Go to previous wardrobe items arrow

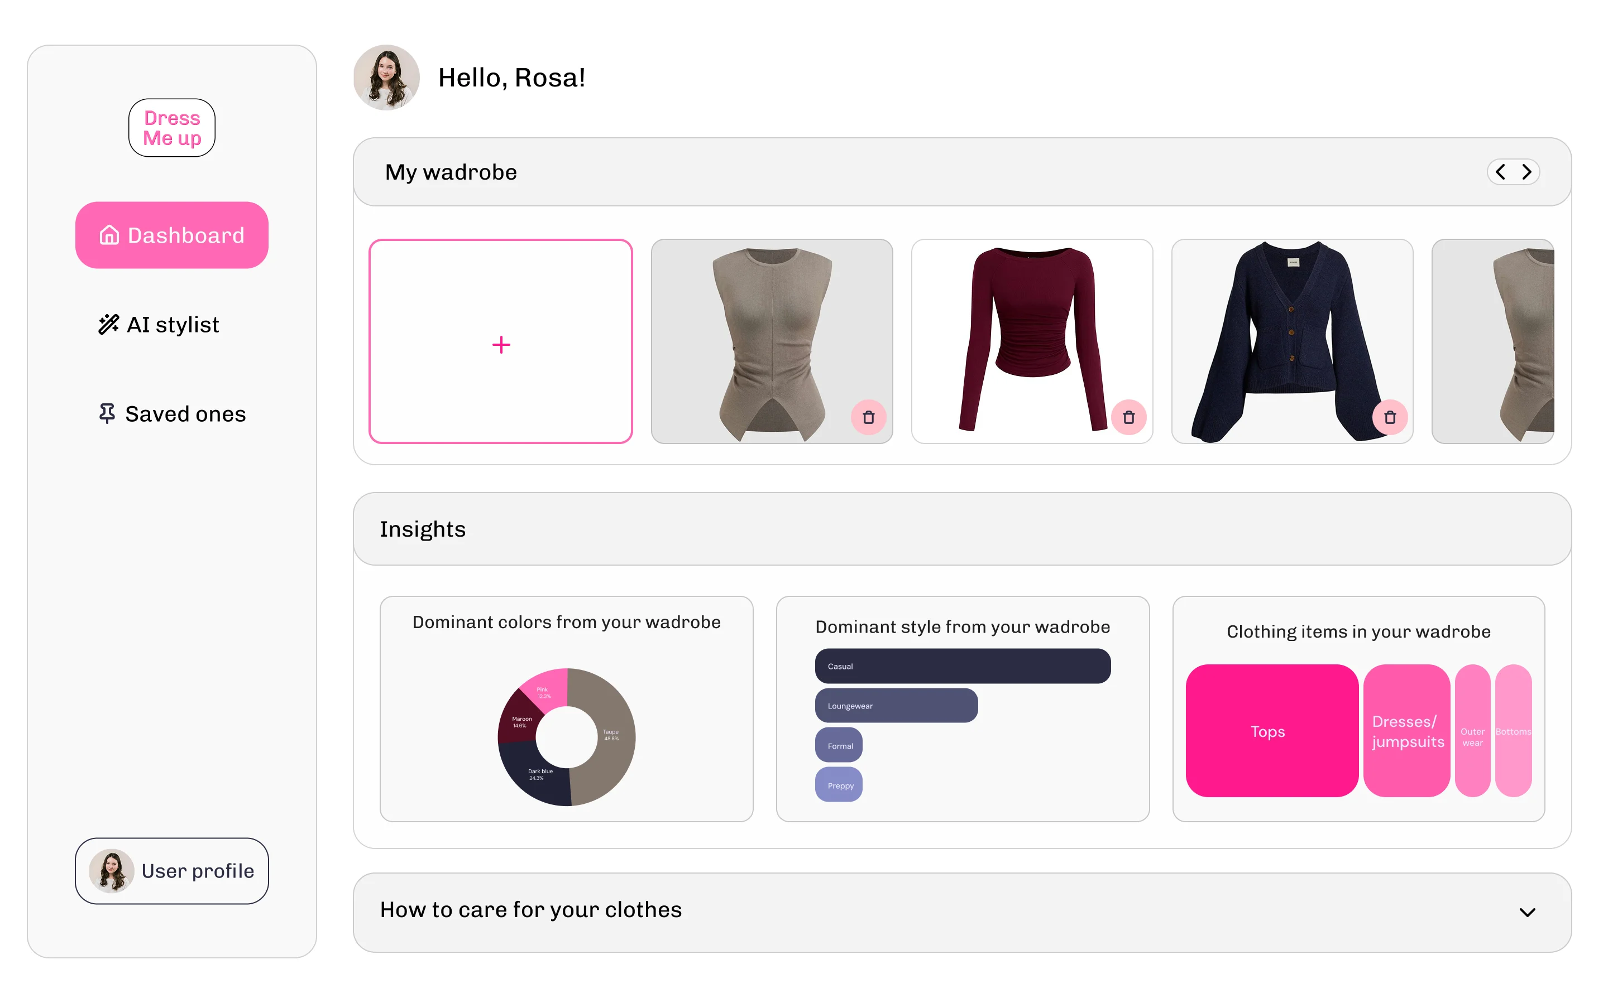1500,172
